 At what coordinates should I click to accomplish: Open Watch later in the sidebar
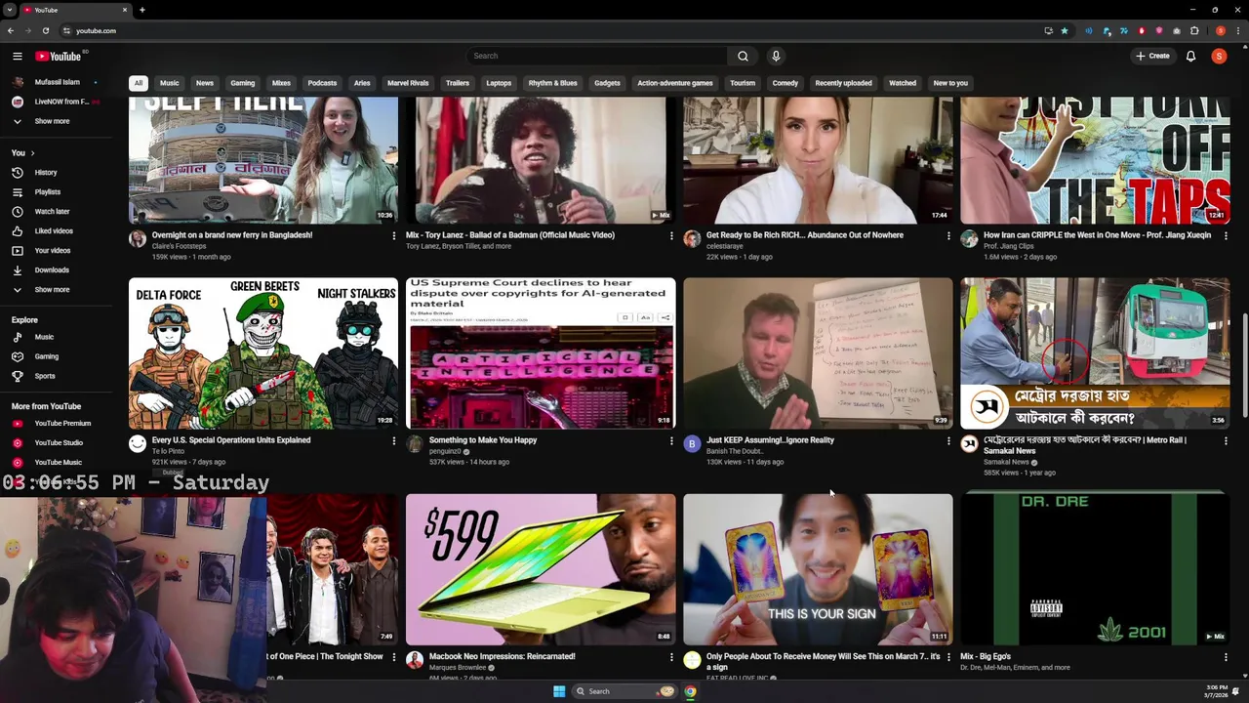pyautogui.click(x=52, y=211)
